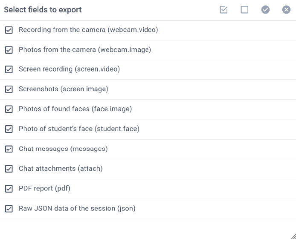This screenshot has height=239, width=296.
Task: Select the 'Screen recording (screen.video)' label
Action: (69, 69)
